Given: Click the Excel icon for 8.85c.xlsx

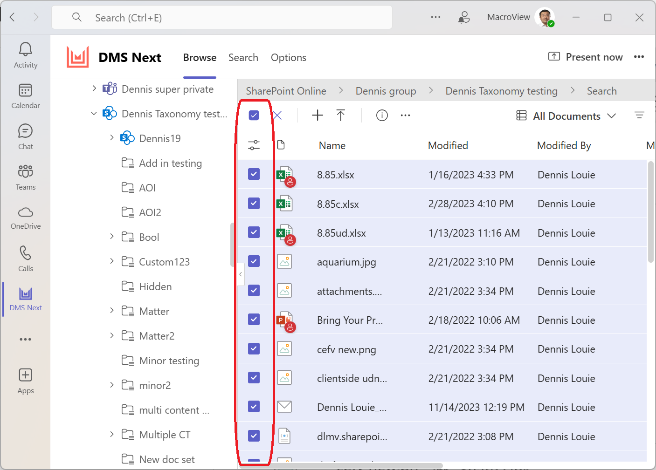Looking at the screenshot, I should point(284,204).
